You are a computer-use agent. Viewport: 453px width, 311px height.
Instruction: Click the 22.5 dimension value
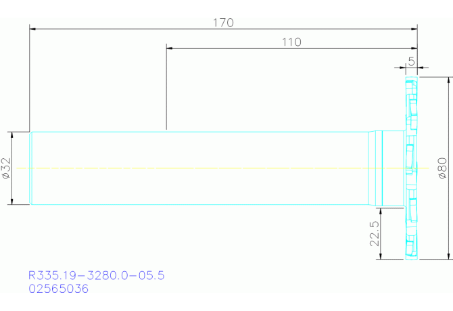pos(375,234)
